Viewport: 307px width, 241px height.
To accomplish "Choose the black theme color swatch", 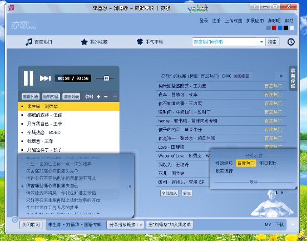I will (x=286, y=28).
